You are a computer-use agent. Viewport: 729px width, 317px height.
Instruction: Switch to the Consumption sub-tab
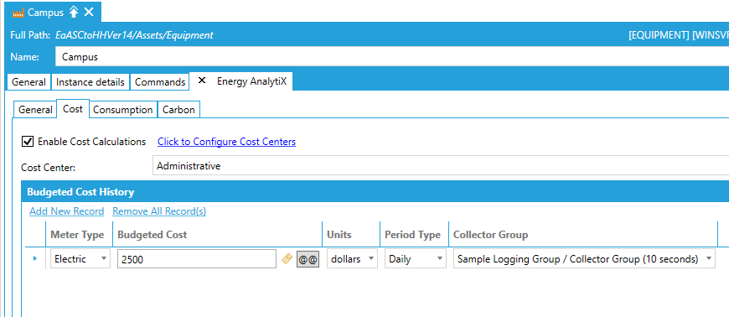(122, 110)
